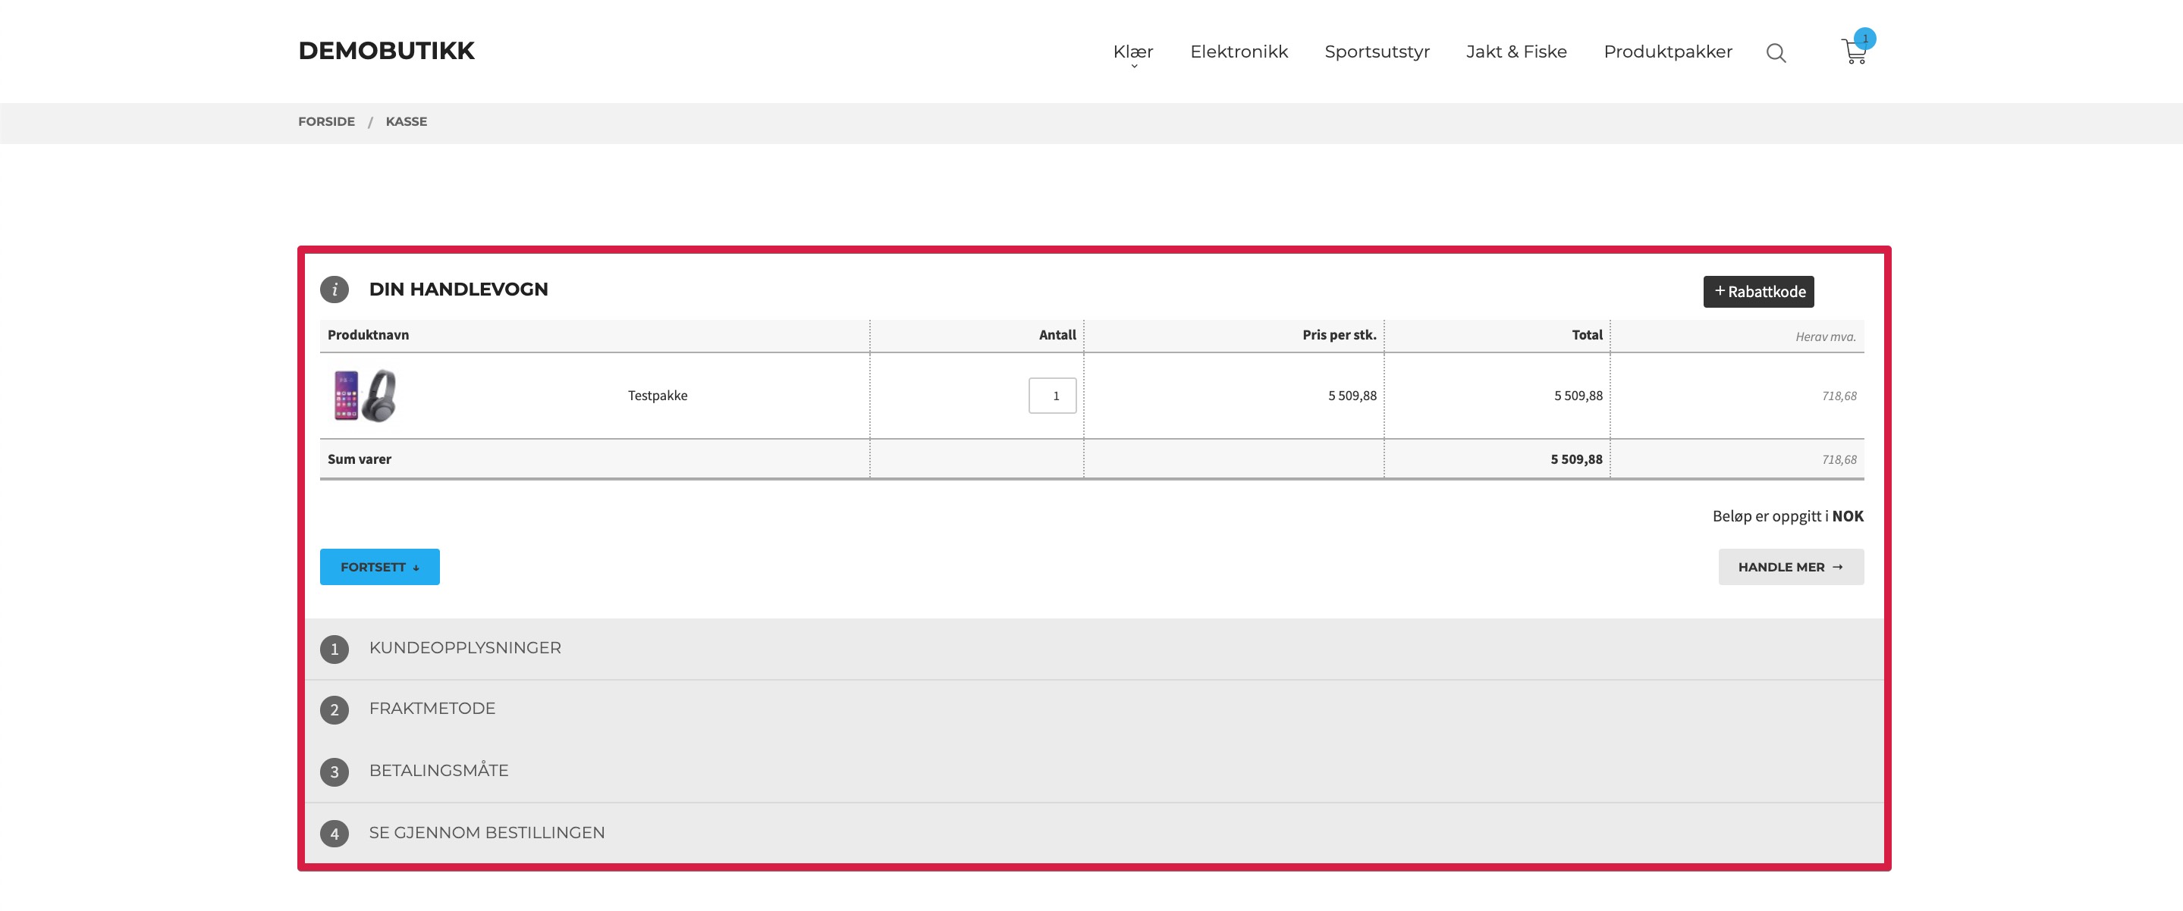Click the Herav mva. column header

[x=1826, y=337]
